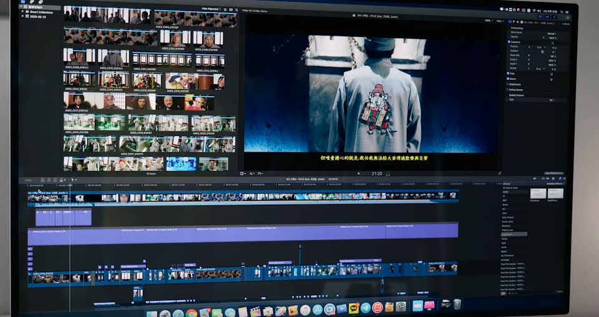The width and height of the screenshot is (599, 317).
Task: Adjust the Rotation dial in Transform
Action: point(542,52)
